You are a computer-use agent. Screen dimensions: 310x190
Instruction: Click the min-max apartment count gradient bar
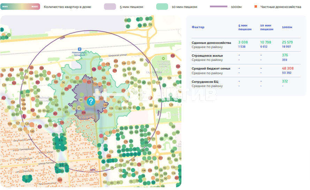pyautogui.click(x=20, y=7)
